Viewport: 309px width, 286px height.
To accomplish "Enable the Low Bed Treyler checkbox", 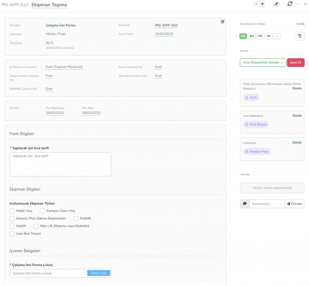I will point(13,233).
